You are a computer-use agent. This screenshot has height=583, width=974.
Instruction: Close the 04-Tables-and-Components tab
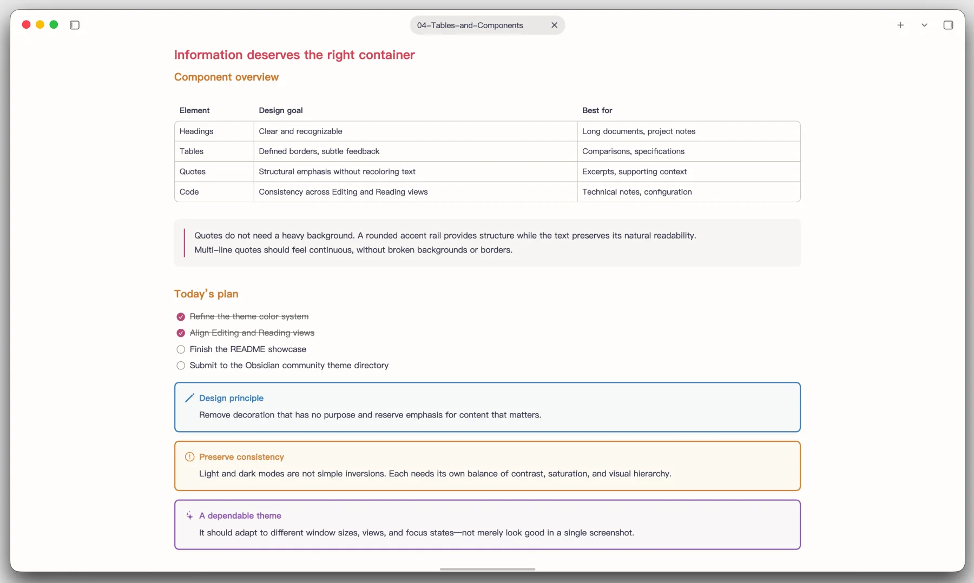pyautogui.click(x=554, y=25)
